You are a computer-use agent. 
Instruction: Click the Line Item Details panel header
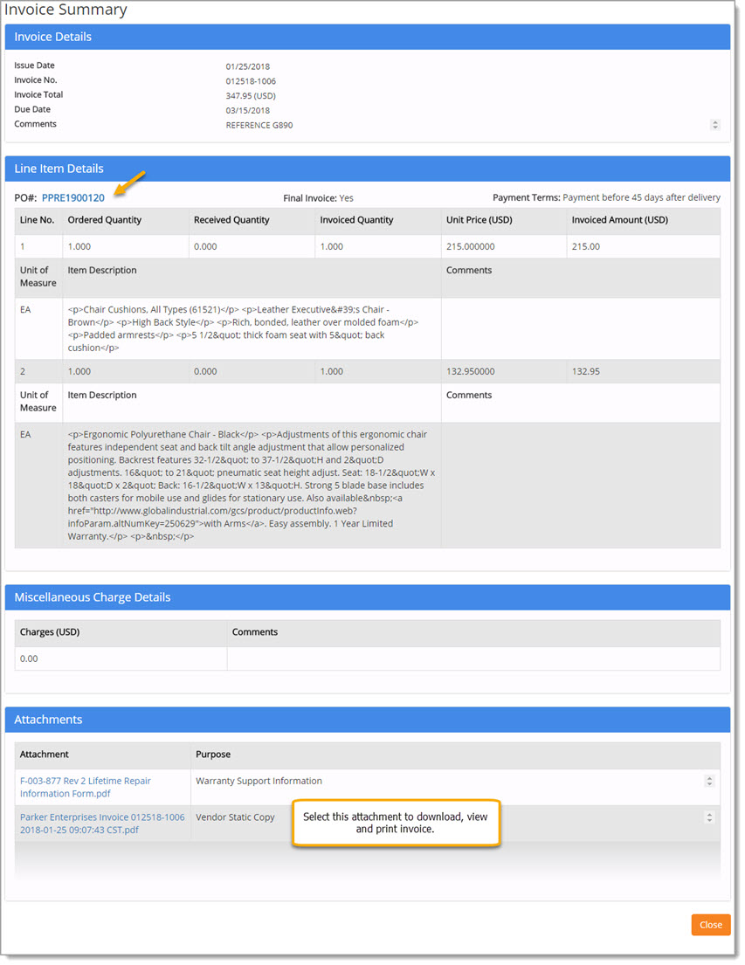tap(59, 168)
